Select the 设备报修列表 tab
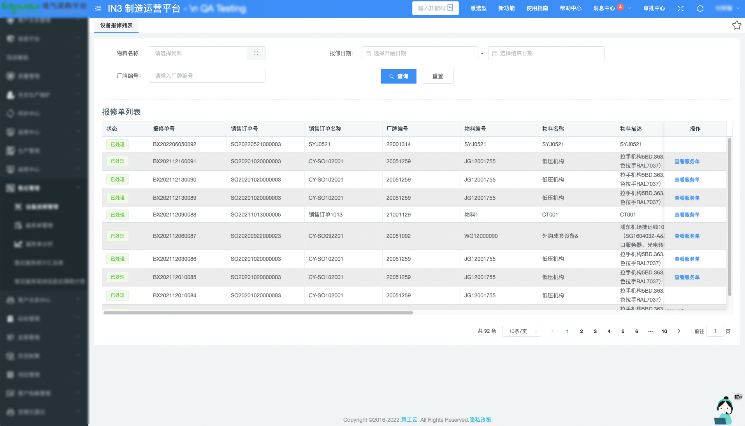Screen dimensions: 745x426 pos(116,25)
